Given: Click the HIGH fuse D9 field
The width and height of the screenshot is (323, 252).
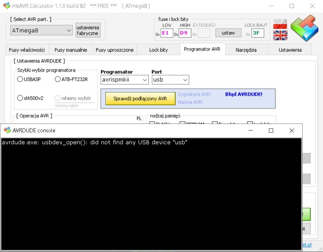Looking at the screenshot, I should click(x=185, y=33).
